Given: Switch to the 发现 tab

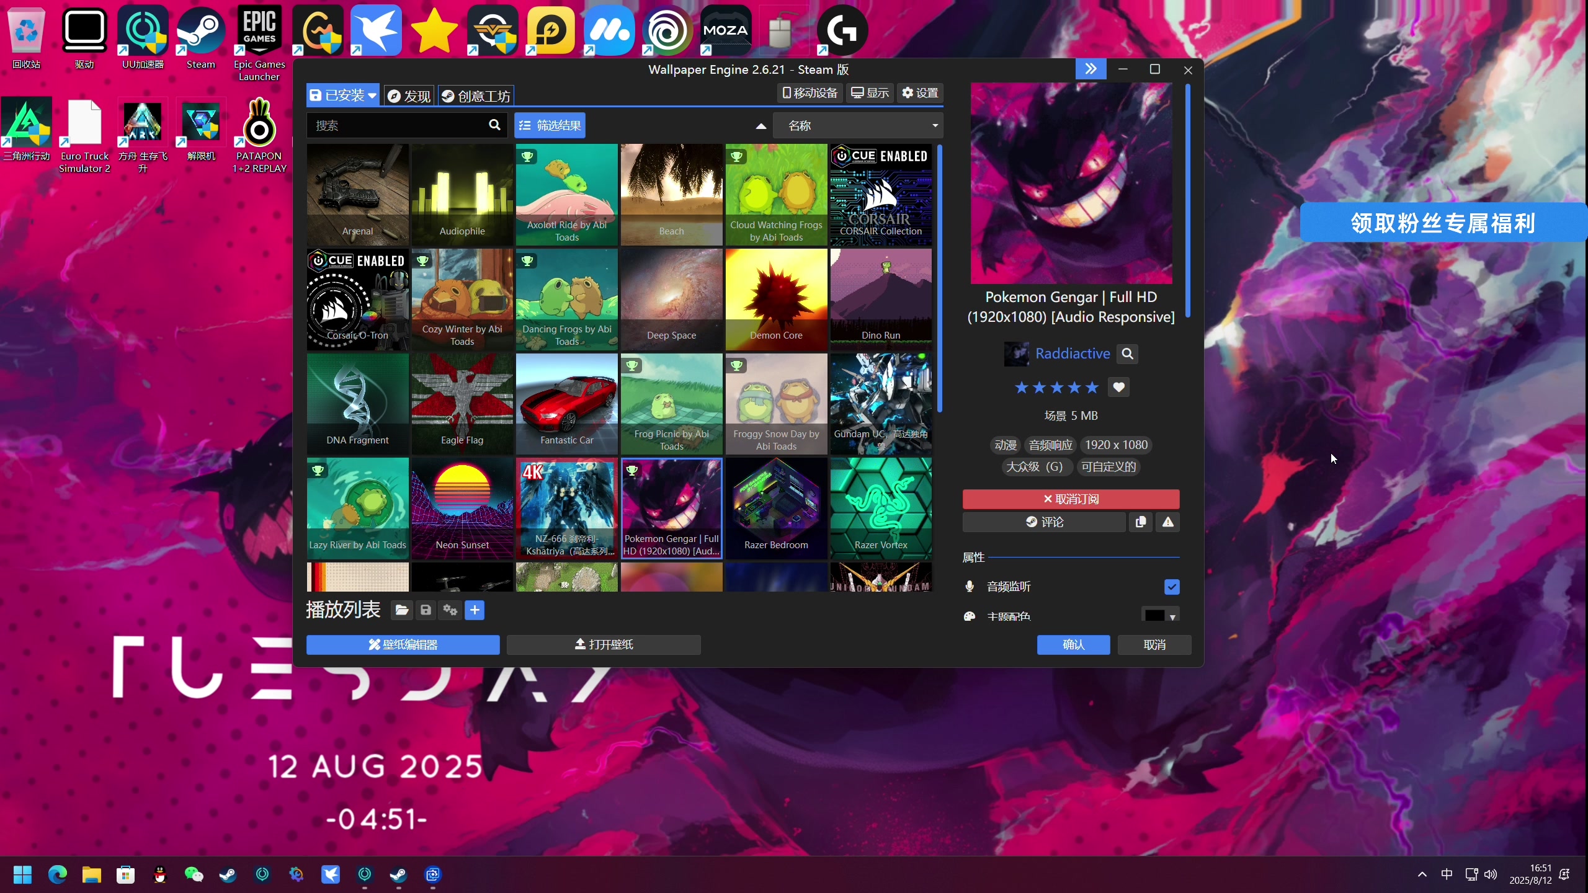Looking at the screenshot, I should click(409, 96).
